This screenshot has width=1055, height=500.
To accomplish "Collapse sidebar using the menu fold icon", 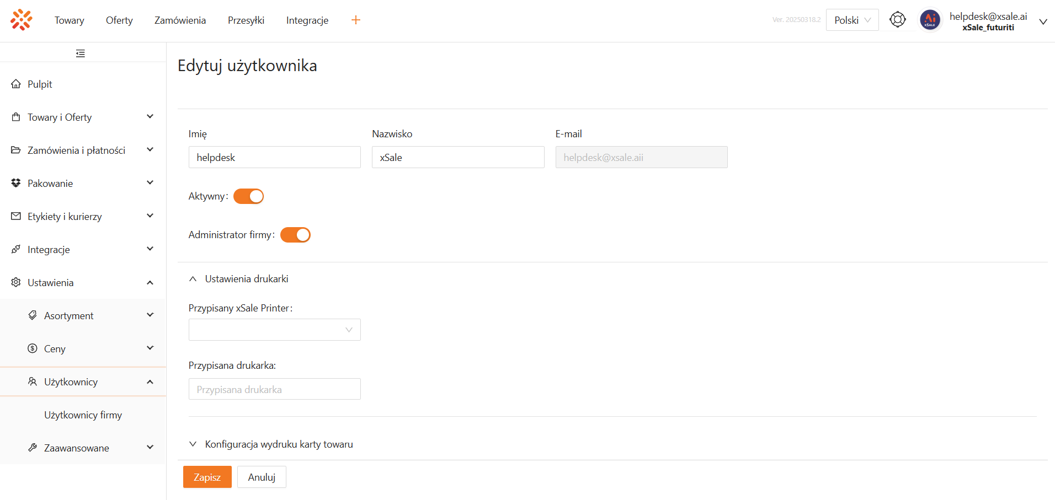I will [x=81, y=53].
